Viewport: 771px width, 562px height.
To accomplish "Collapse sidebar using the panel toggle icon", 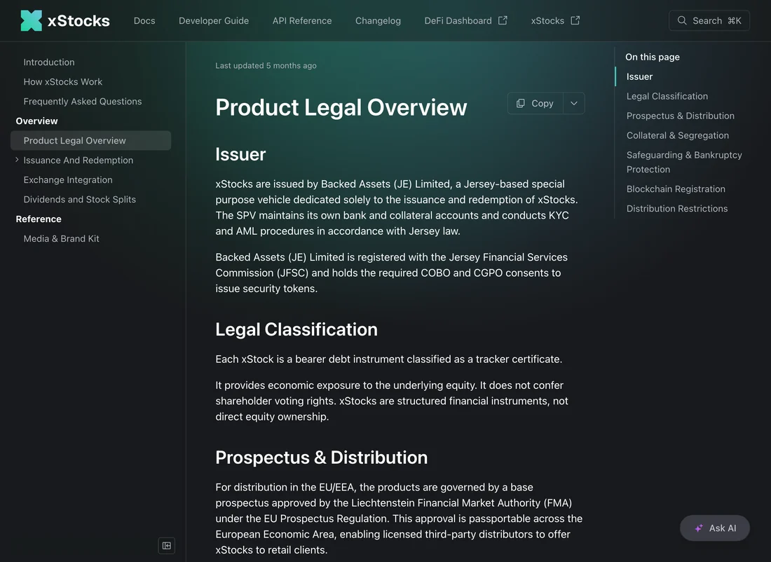I will coord(167,545).
